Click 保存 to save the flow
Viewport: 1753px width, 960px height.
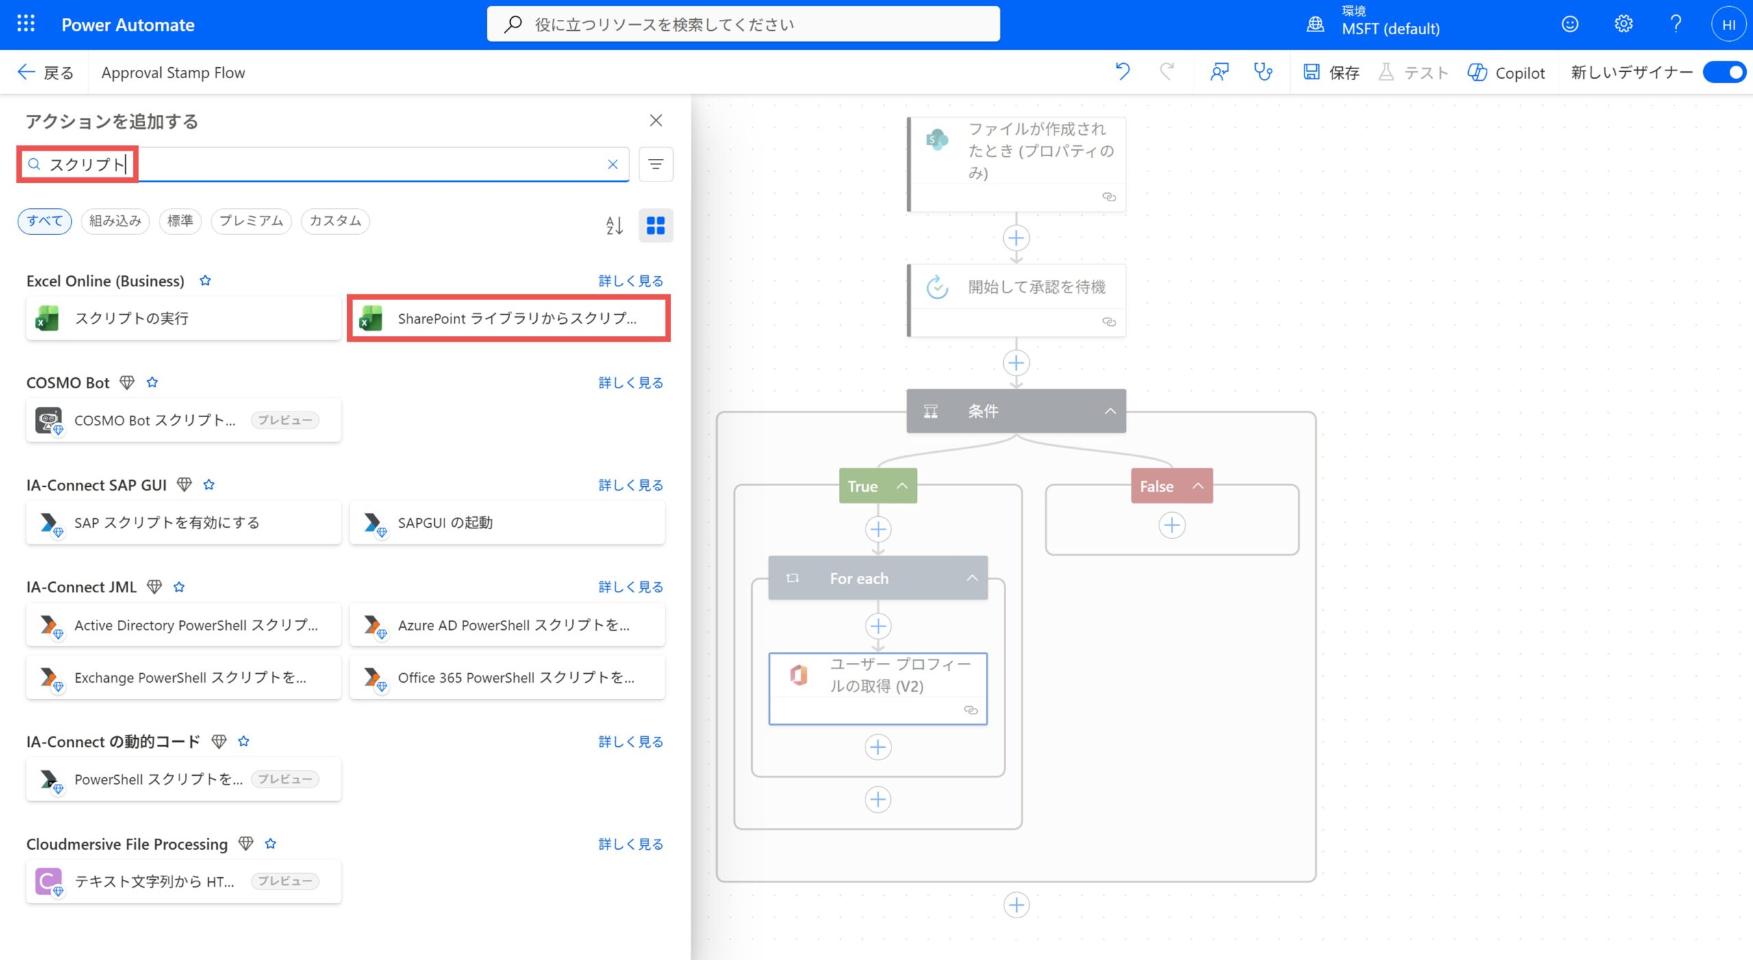pos(1331,72)
